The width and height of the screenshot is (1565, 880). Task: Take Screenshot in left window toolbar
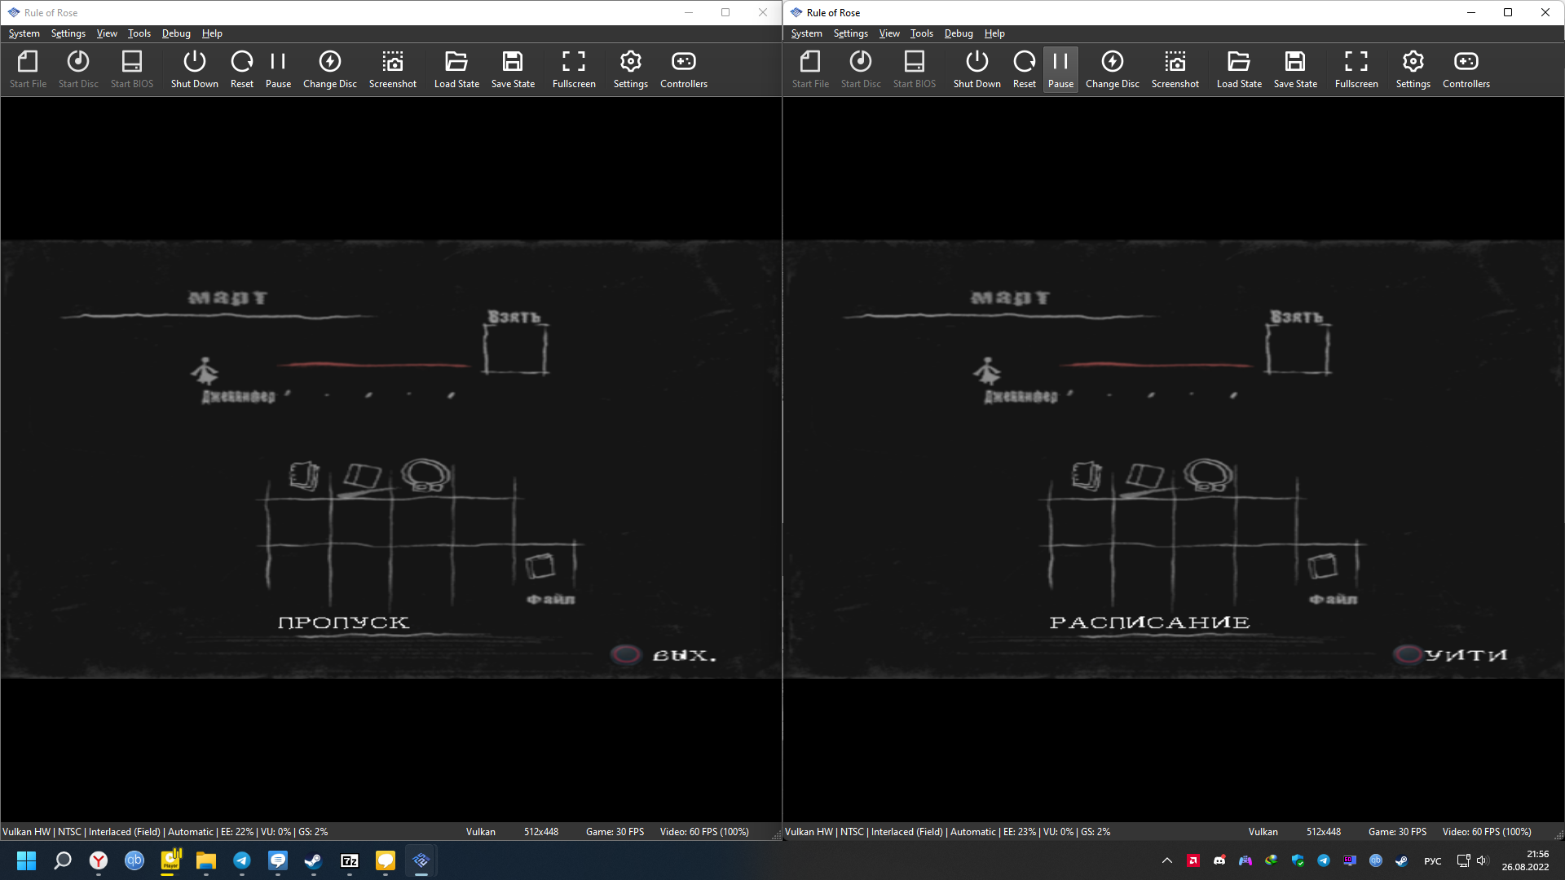click(393, 69)
